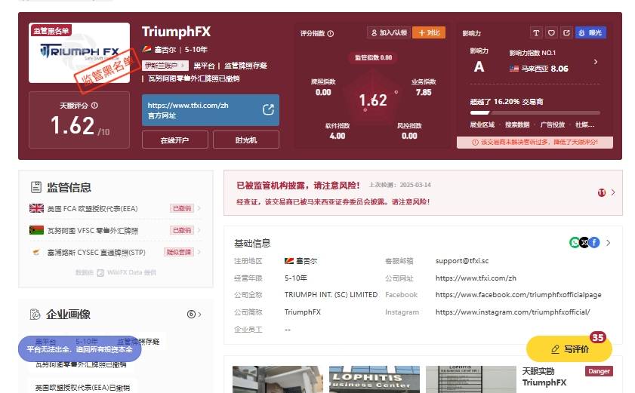The width and height of the screenshot is (635, 393).
Task: Click the TriumphFX logo image
Action: point(79,53)
